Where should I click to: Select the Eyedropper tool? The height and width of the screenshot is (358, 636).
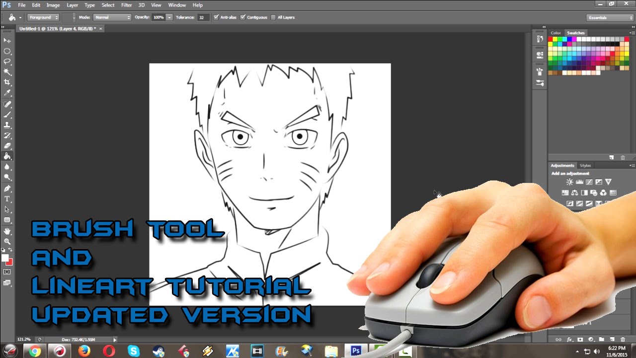[7, 93]
